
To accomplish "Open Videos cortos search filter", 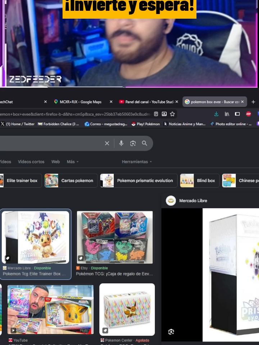I will (31, 162).
